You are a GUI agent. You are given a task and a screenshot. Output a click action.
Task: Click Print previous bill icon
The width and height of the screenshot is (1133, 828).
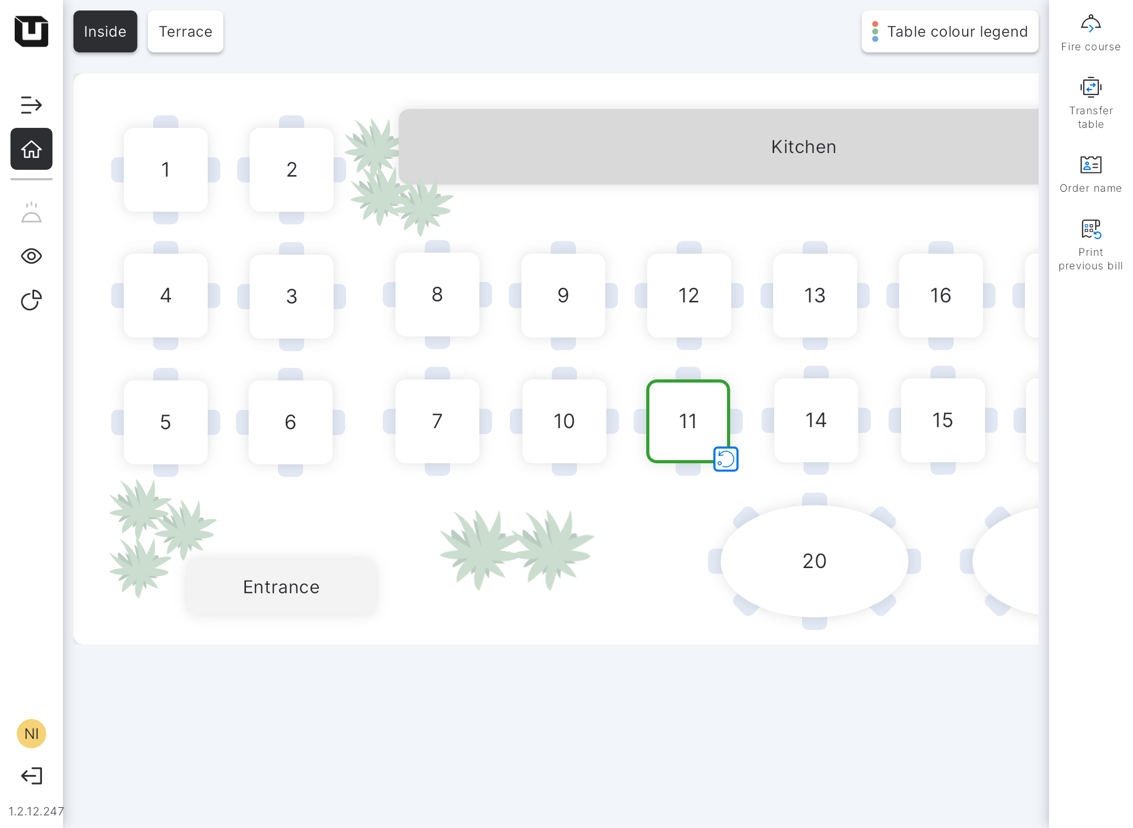pyautogui.click(x=1091, y=229)
